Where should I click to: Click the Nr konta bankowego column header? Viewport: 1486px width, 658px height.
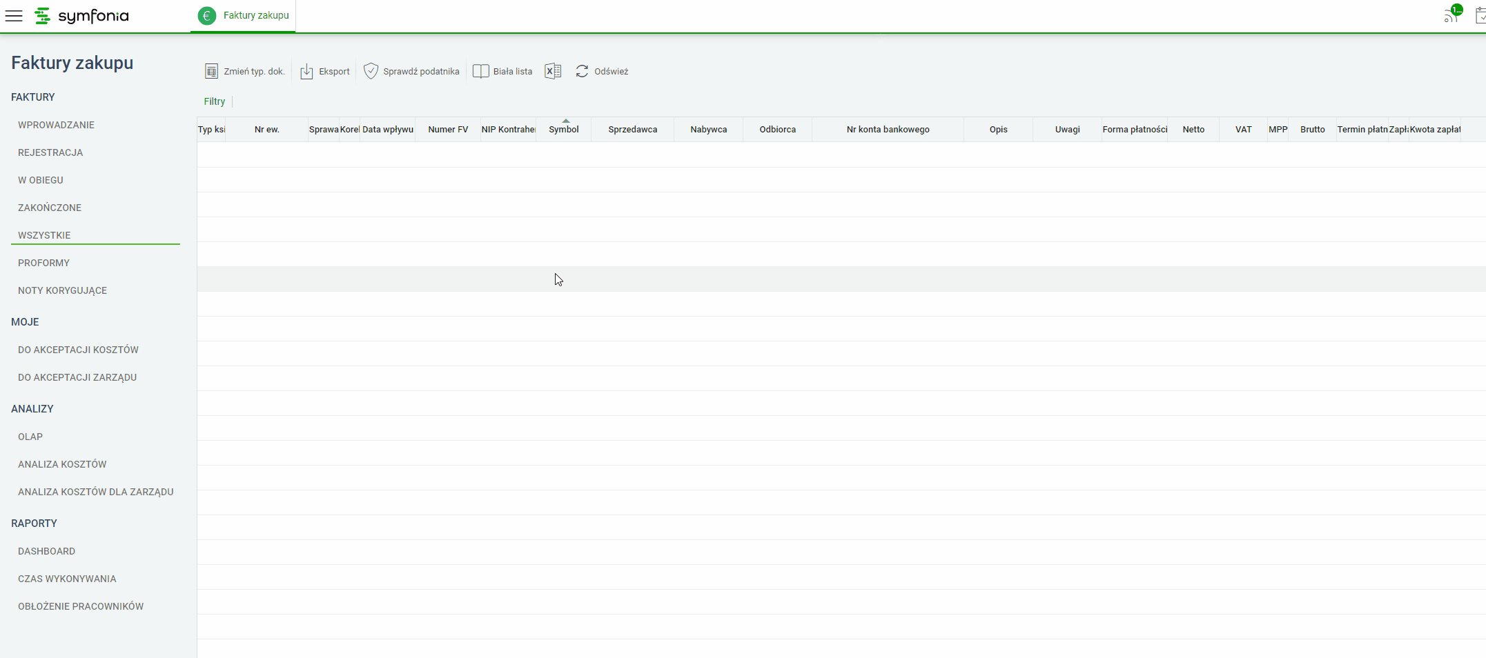(x=888, y=129)
